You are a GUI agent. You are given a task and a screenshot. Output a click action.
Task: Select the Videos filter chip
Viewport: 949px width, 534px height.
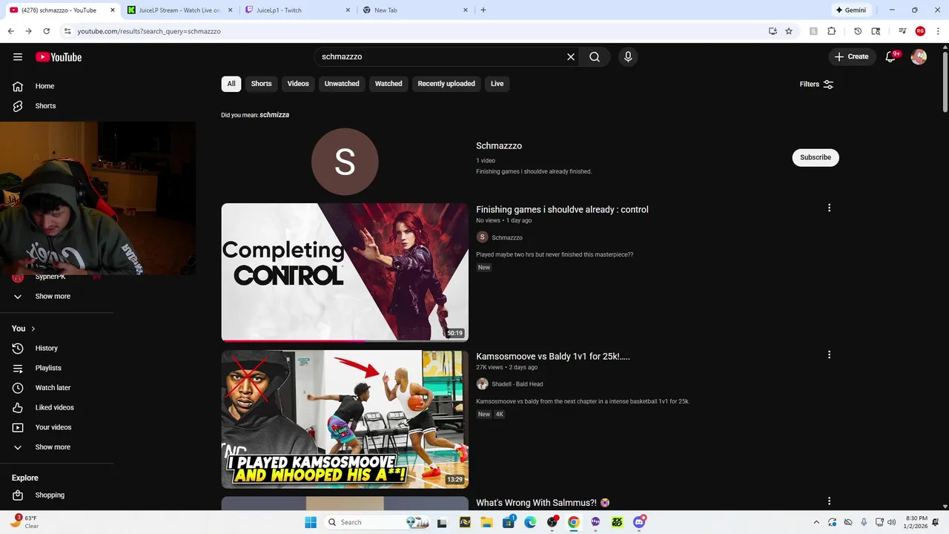[x=298, y=84]
